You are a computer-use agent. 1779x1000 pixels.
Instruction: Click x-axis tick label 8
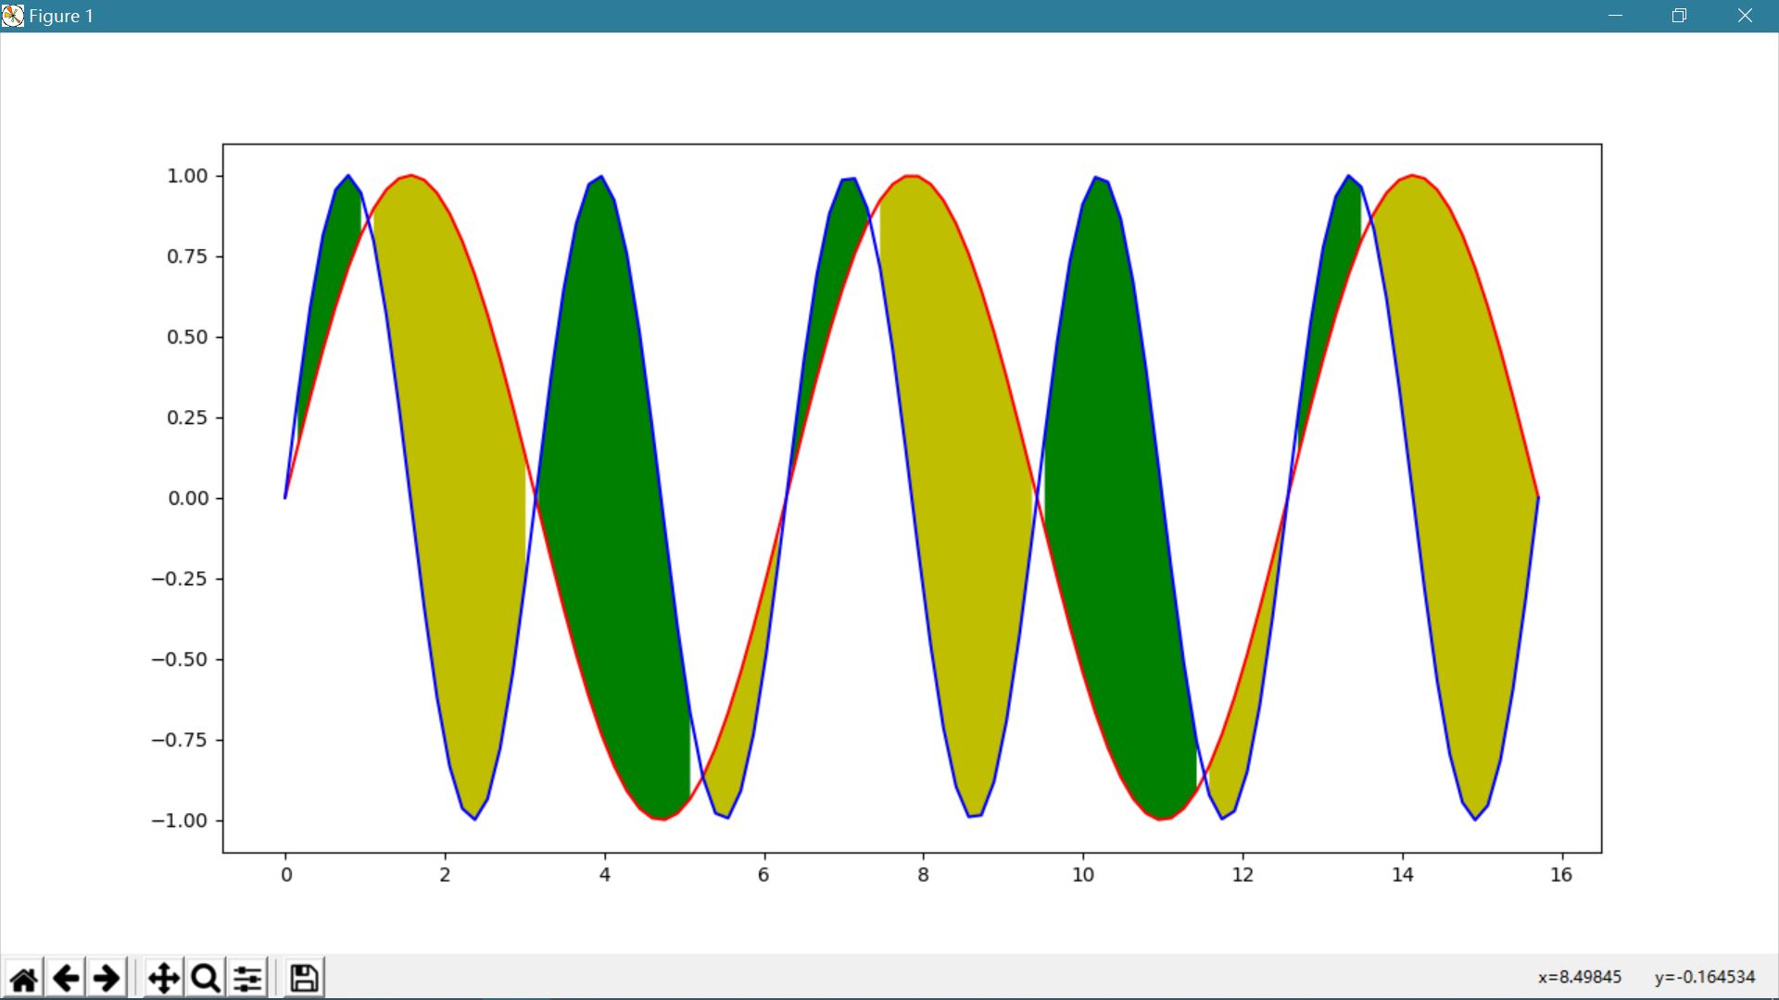[923, 875]
